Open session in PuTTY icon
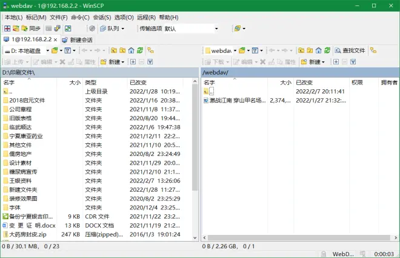This screenshot has width=400, height=258. click(x=57, y=29)
